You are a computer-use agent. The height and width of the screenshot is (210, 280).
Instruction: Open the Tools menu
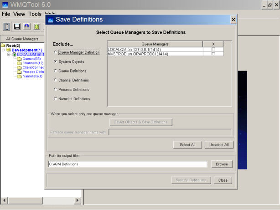(35, 14)
